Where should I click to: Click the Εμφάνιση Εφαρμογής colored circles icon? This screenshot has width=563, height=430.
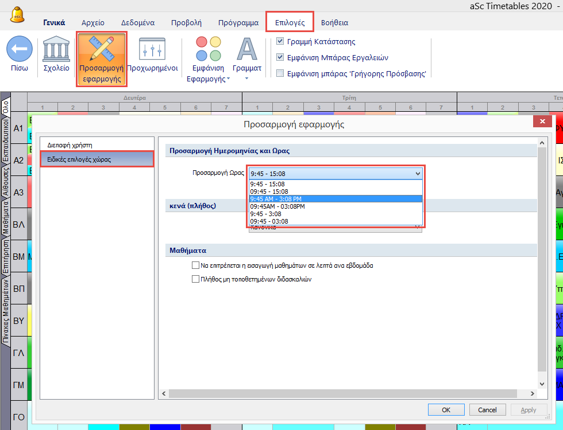click(x=208, y=50)
